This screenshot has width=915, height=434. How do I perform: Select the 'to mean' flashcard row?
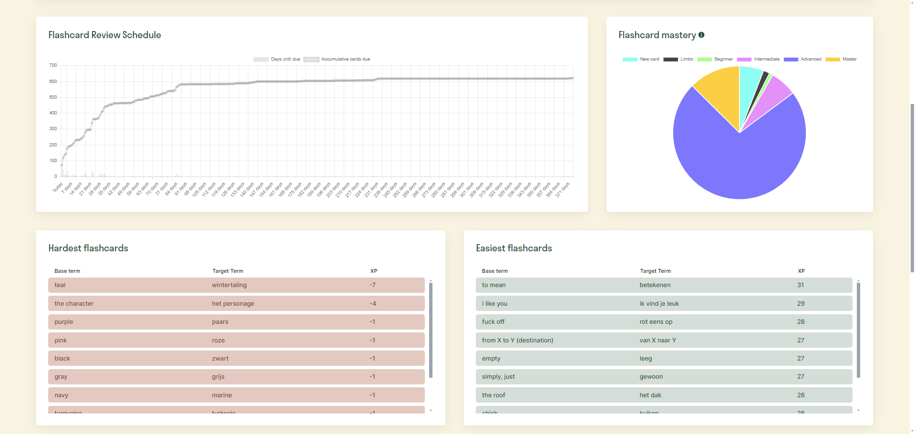click(x=664, y=285)
